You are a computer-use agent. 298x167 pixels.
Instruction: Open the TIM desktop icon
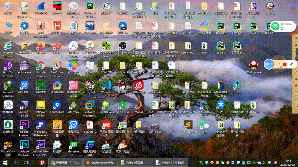point(221,107)
